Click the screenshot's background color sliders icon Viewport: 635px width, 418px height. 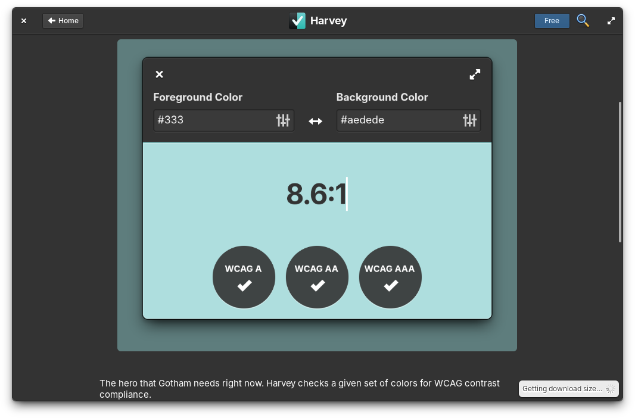tap(470, 120)
